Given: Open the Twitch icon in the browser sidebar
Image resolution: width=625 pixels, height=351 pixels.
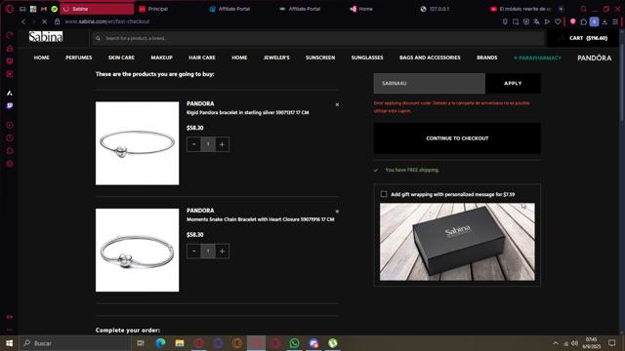Looking at the screenshot, I should pos(10,106).
